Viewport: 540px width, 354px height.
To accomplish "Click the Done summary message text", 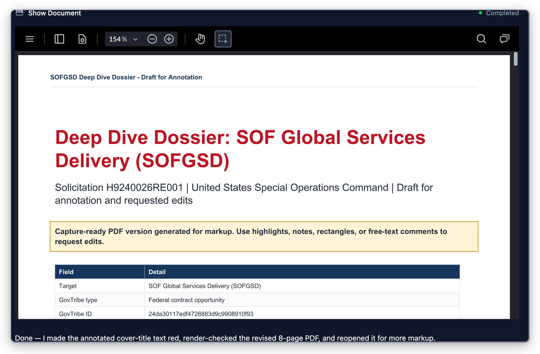I will [225, 338].
